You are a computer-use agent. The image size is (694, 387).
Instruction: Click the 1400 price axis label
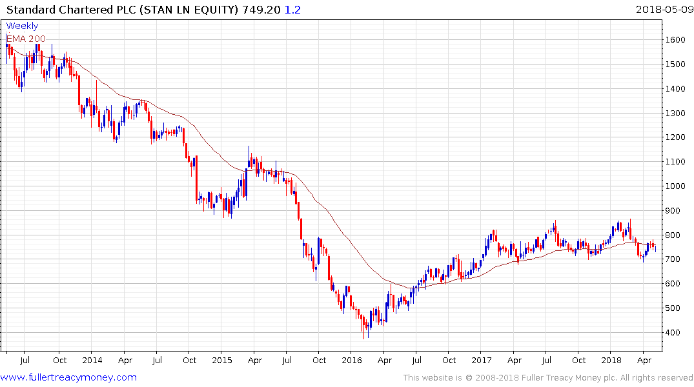point(675,89)
